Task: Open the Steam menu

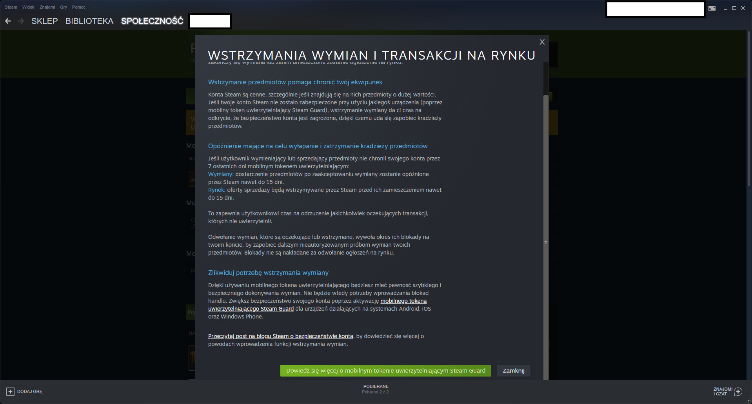Action: pyautogui.click(x=11, y=7)
